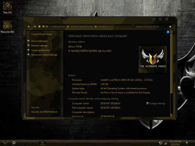
Task: Click the TUF Ultimate Force logo image
Action: click(x=153, y=59)
